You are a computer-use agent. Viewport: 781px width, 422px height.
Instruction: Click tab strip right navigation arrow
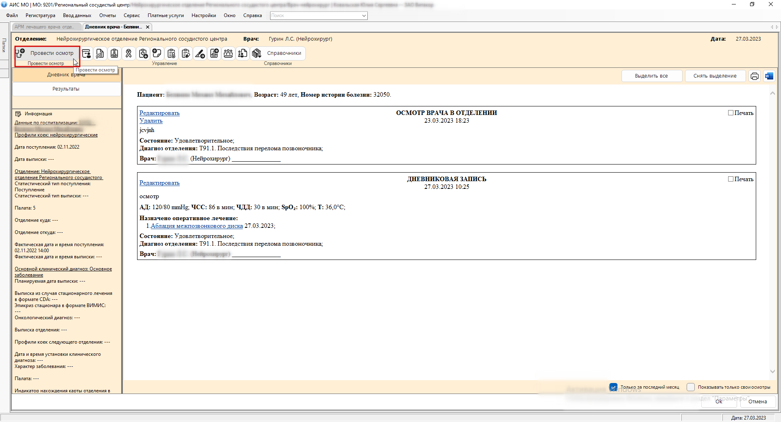[777, 27]
